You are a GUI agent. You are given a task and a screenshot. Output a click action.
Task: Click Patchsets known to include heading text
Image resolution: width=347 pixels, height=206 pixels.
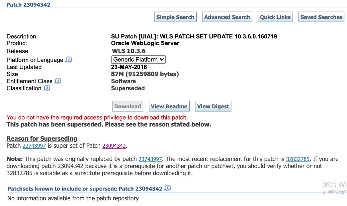click(x=85, y=189)
